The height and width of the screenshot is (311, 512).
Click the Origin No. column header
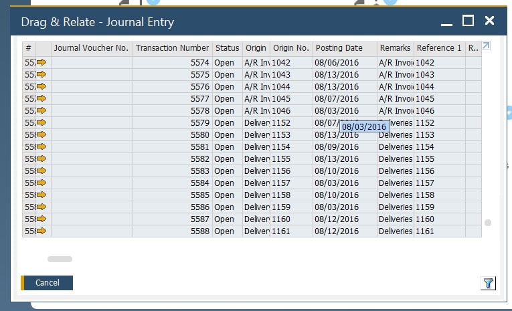(x=291, y=48)
